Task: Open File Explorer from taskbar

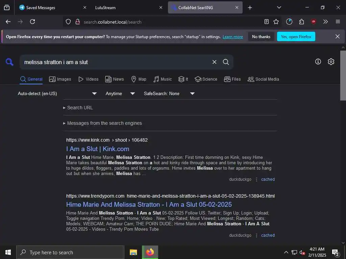Action: 133,252
